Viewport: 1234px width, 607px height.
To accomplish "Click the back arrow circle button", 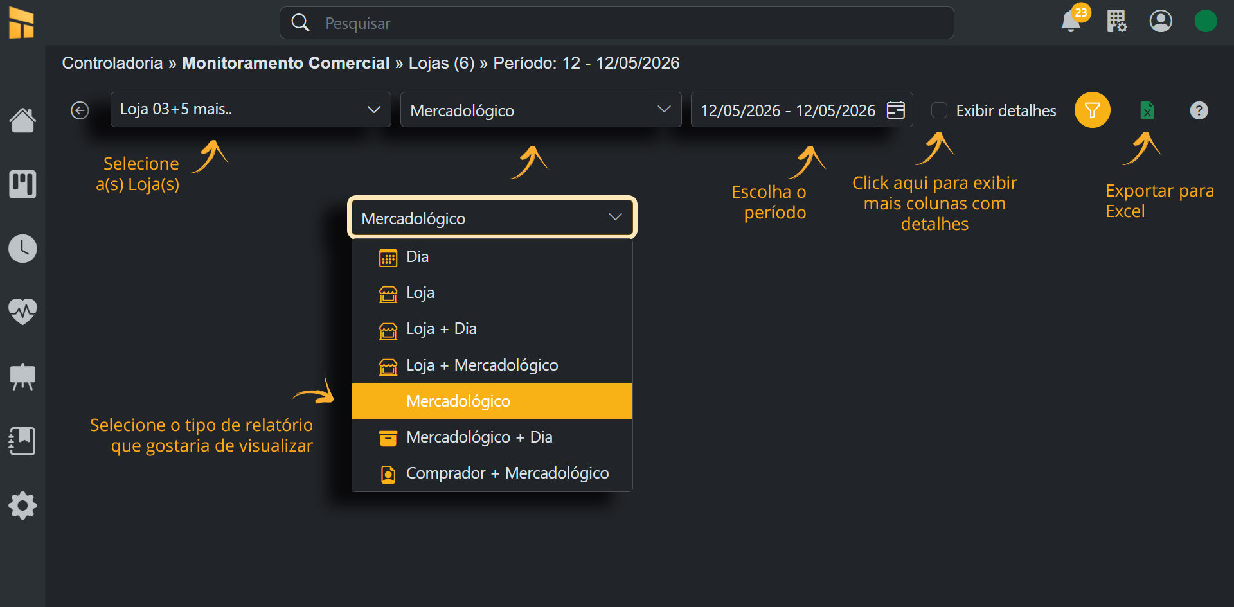I will click(80, 110).
